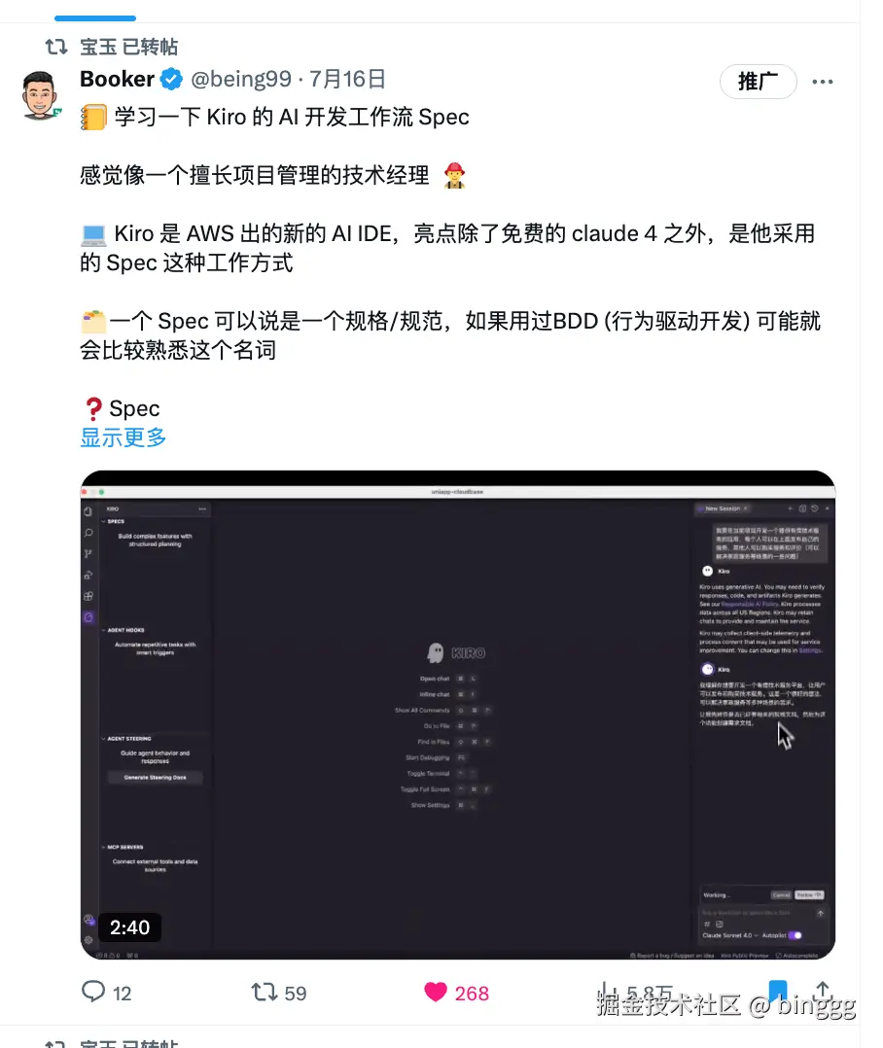This screenshot has height=1048, width=883.
Task: Open the three-dot more options menu
Action: click(x=822, y=82)
